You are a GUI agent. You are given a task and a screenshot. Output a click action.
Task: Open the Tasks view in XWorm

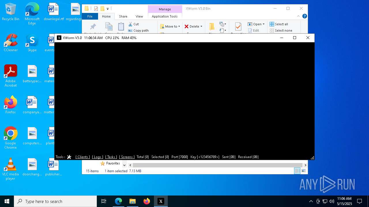[111, 157]
